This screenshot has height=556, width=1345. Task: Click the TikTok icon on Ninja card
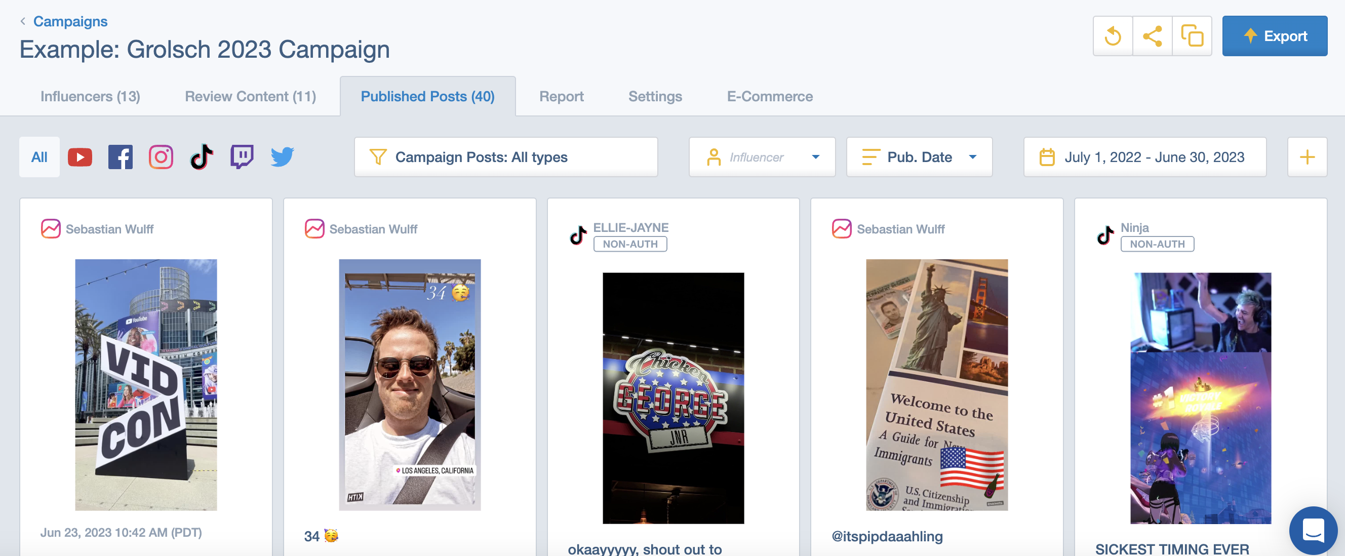pyautogui.click(x=1105, y=235)
